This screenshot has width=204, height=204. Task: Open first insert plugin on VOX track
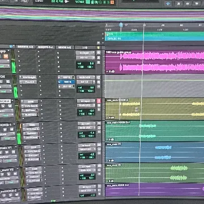(x=28, y=77)
